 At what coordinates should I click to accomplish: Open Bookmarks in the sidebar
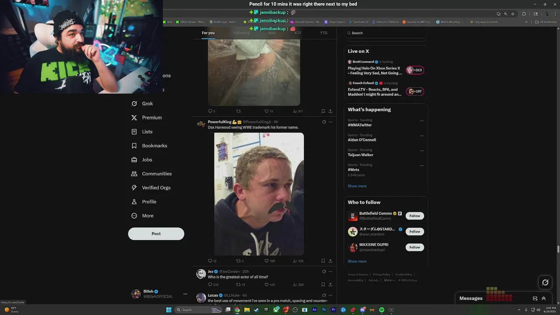point(149,146)
